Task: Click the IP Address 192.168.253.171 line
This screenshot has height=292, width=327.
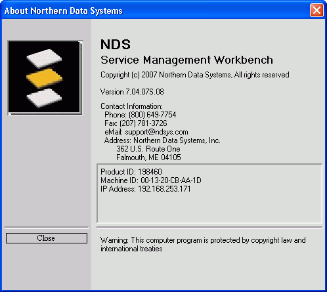Action: 146,189
